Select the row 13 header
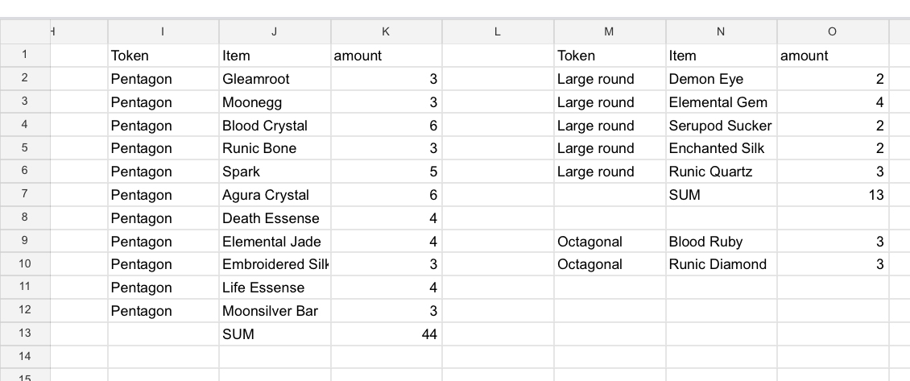The width and height of the screenshot is (910, 381). pos(25,334)
